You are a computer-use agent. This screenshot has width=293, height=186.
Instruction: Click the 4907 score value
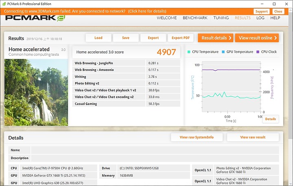(x=166, y=52)
